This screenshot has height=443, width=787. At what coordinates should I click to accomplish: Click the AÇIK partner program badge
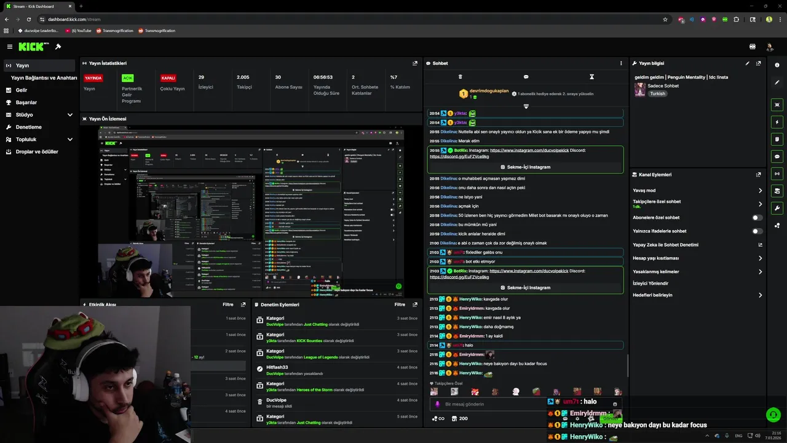[128, 78]
